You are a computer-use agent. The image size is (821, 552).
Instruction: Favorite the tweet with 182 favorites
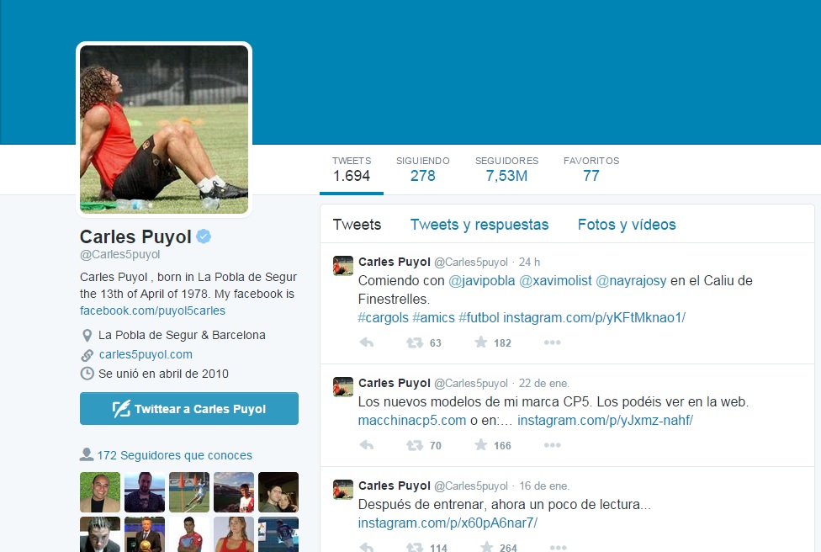click(x=481, y=342)
